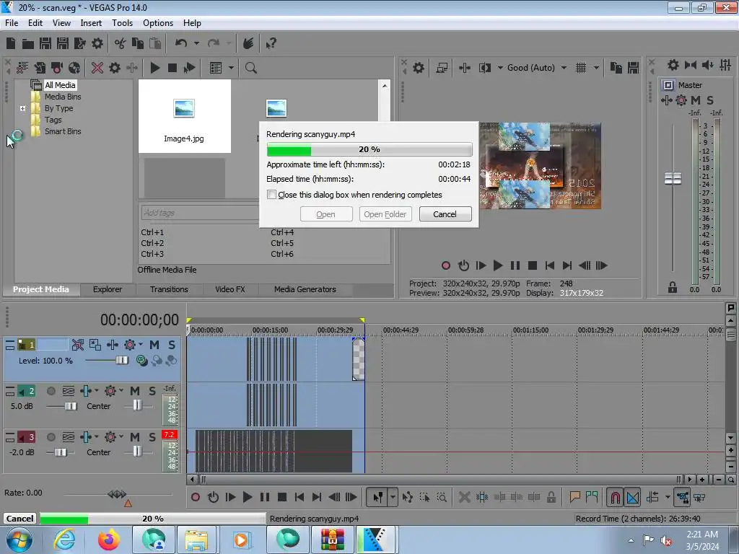Screen dimensions: 739x554
Task: Toggle Enable Snapping magnet icon
Action: coord(615,497)
